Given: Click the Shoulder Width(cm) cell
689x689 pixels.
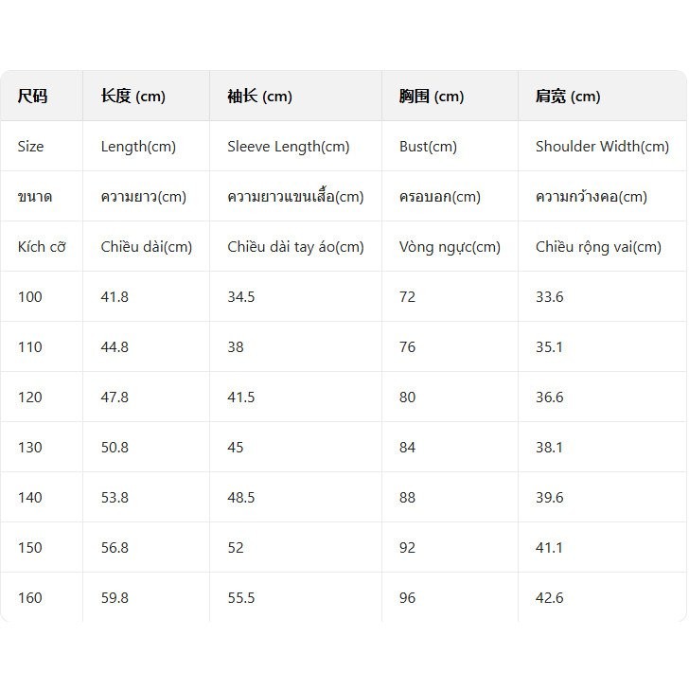Looking at the screenshot, I should [602, 147].
